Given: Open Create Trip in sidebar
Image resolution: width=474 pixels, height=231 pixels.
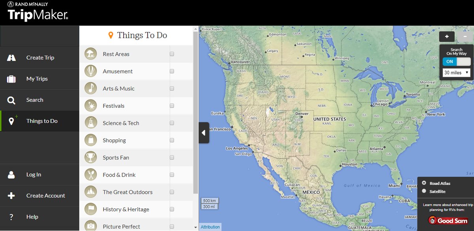Looking at the screenshot, I should point(39,58).
